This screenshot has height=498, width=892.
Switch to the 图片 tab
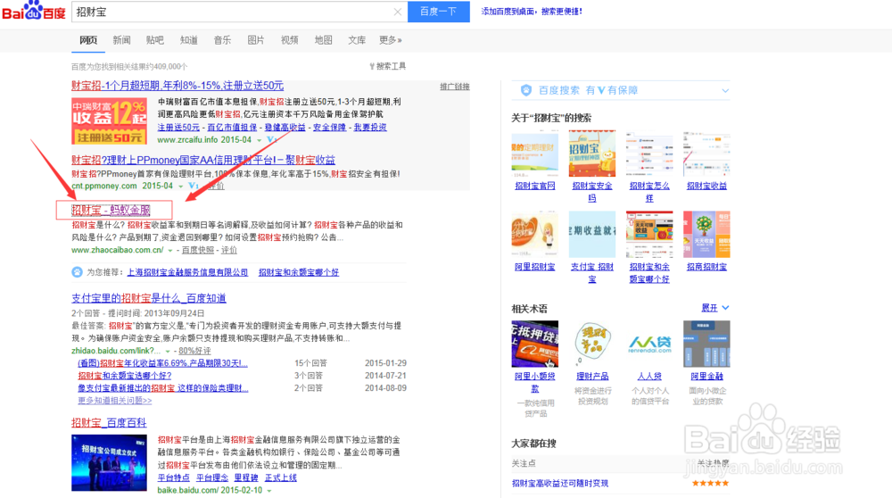point(256,40)
